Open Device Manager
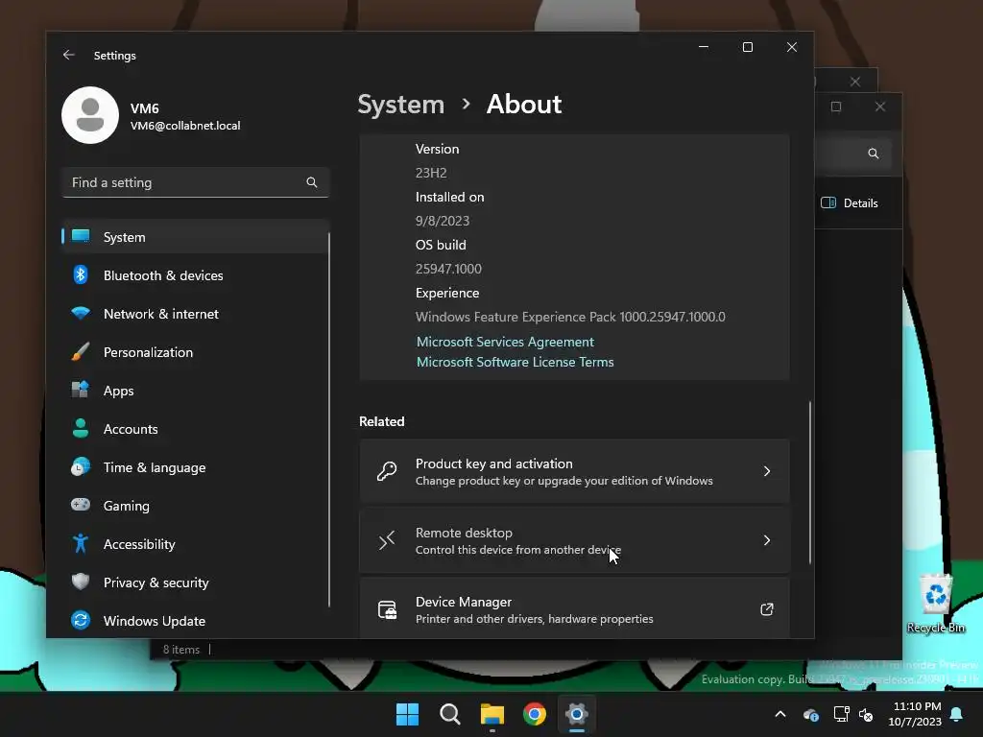The image size is (983, 737). (x=574, y=608)
